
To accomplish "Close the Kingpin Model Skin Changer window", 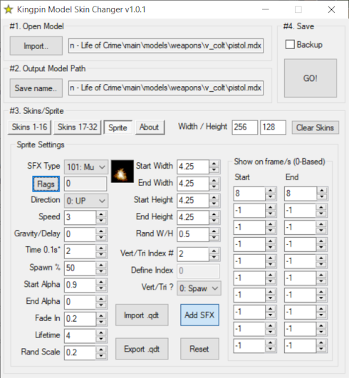I will (x=331, y=10).
